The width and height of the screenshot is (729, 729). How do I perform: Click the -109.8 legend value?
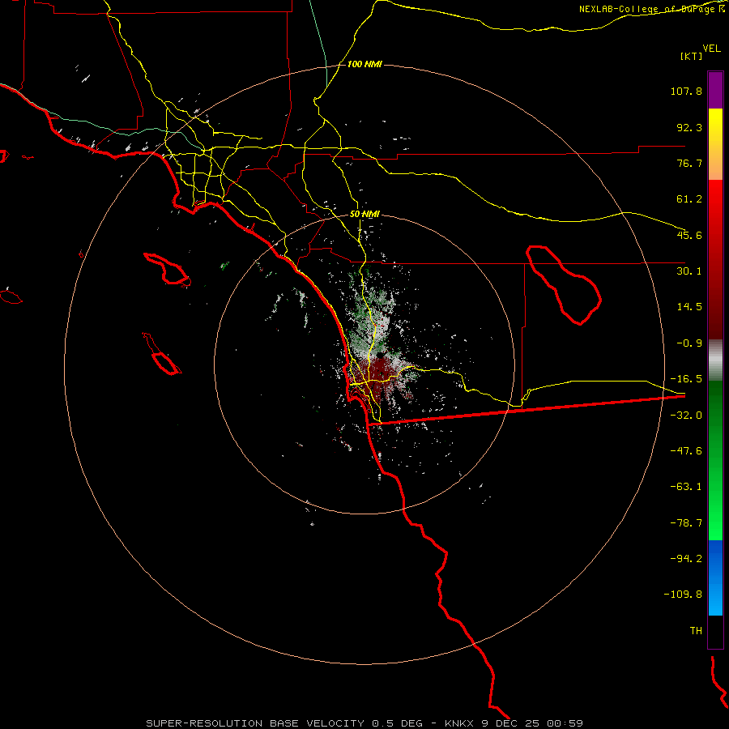point(683,595)
